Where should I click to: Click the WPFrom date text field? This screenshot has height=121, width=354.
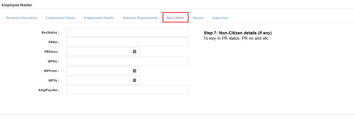coord(98,71)
